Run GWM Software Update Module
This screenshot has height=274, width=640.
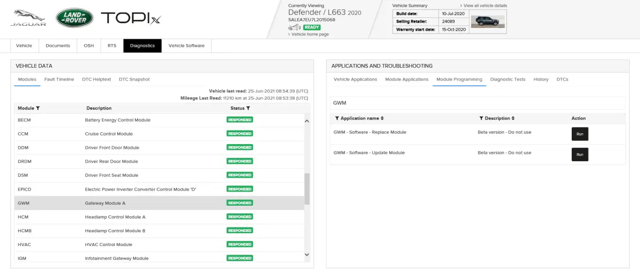point(579,155)
